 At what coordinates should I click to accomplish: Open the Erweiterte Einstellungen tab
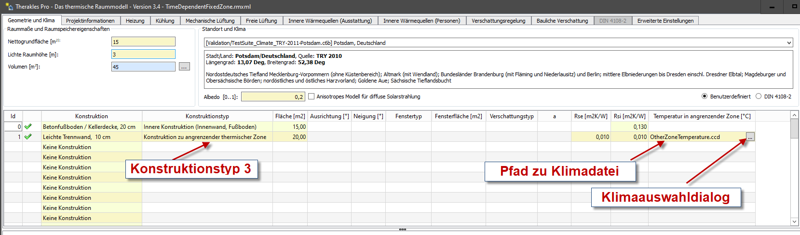[665, 21]
